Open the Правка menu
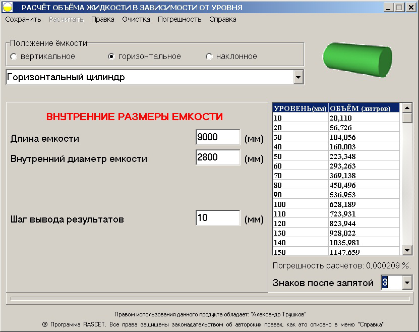The width and height of the screenshot is (419, 332). [x=103, y=19]
